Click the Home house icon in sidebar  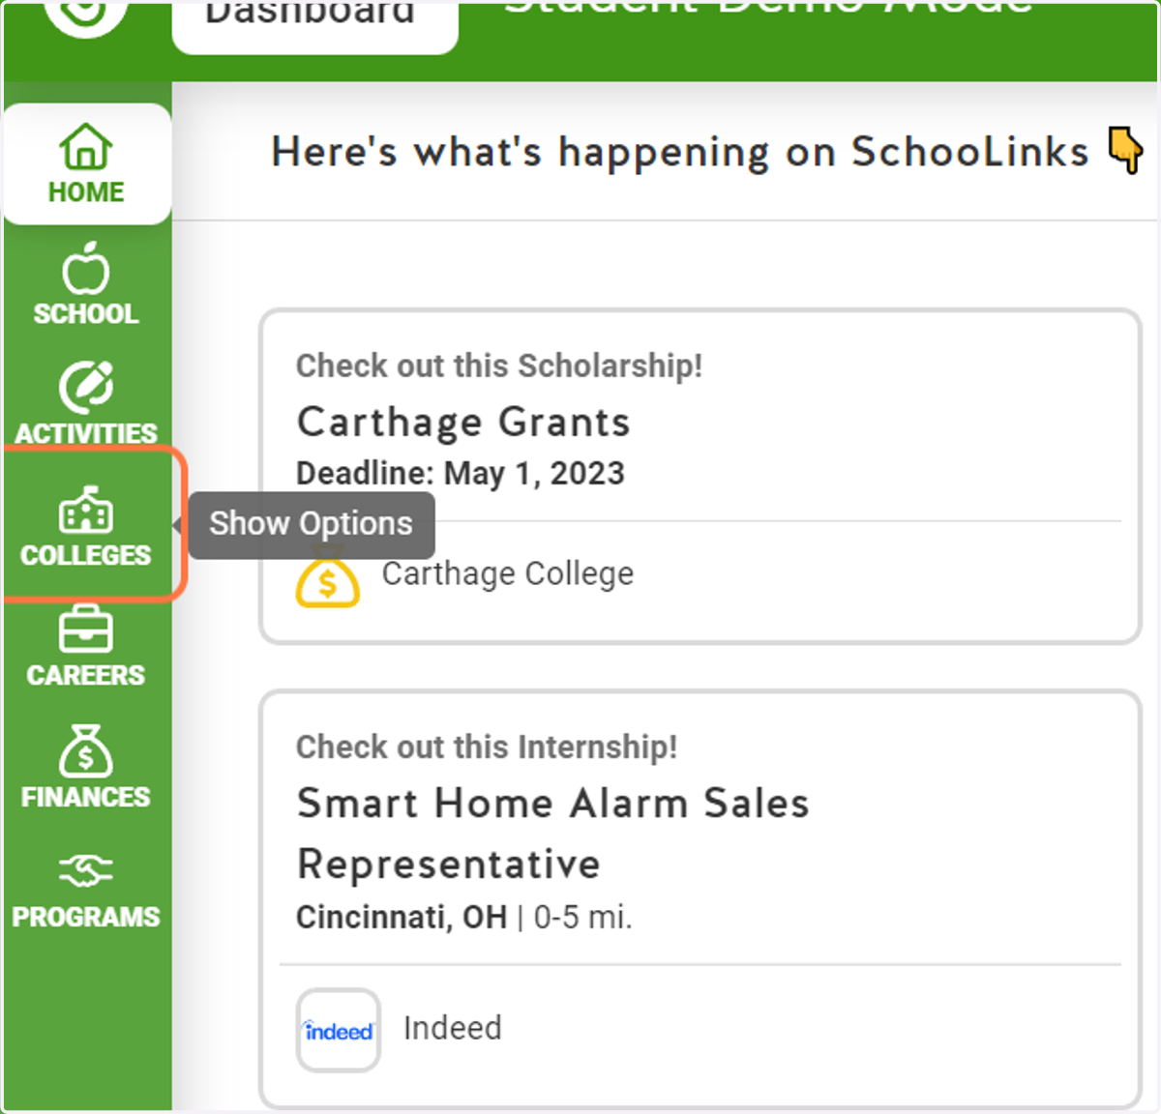(x=86, y=148)
